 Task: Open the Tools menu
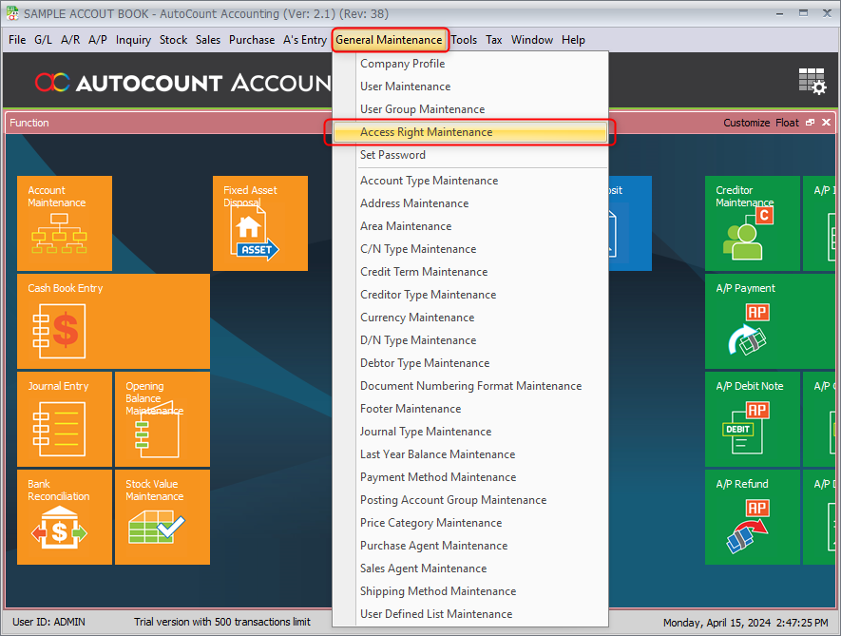tap(464, 40)
